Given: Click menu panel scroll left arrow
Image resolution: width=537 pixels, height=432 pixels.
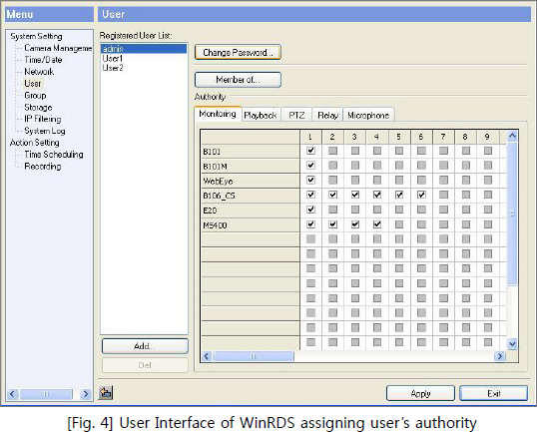Looking at the screenshot, I should [12, 394].
